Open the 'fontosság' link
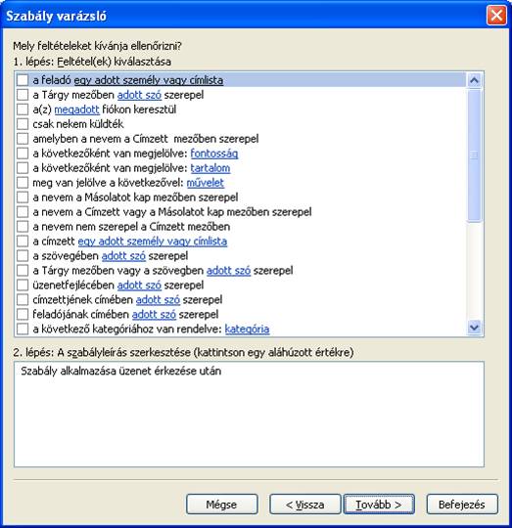 point(214,154)
